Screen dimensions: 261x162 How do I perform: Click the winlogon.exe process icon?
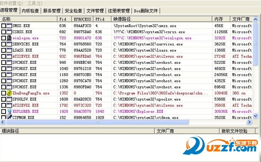click(9, 38)
